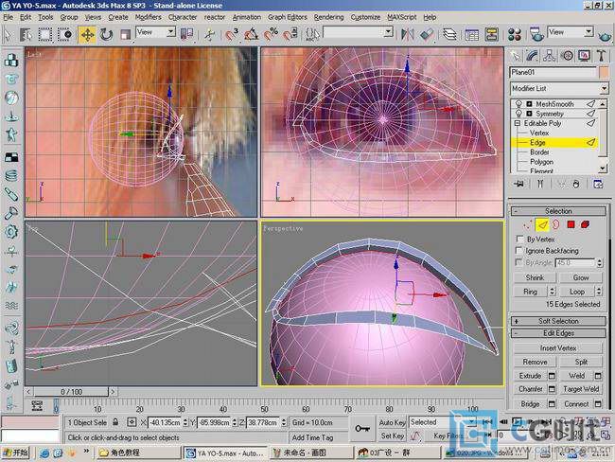615x462 pixels.
Task: Select the Border selection-level icon
Action: tap(556, 224)
